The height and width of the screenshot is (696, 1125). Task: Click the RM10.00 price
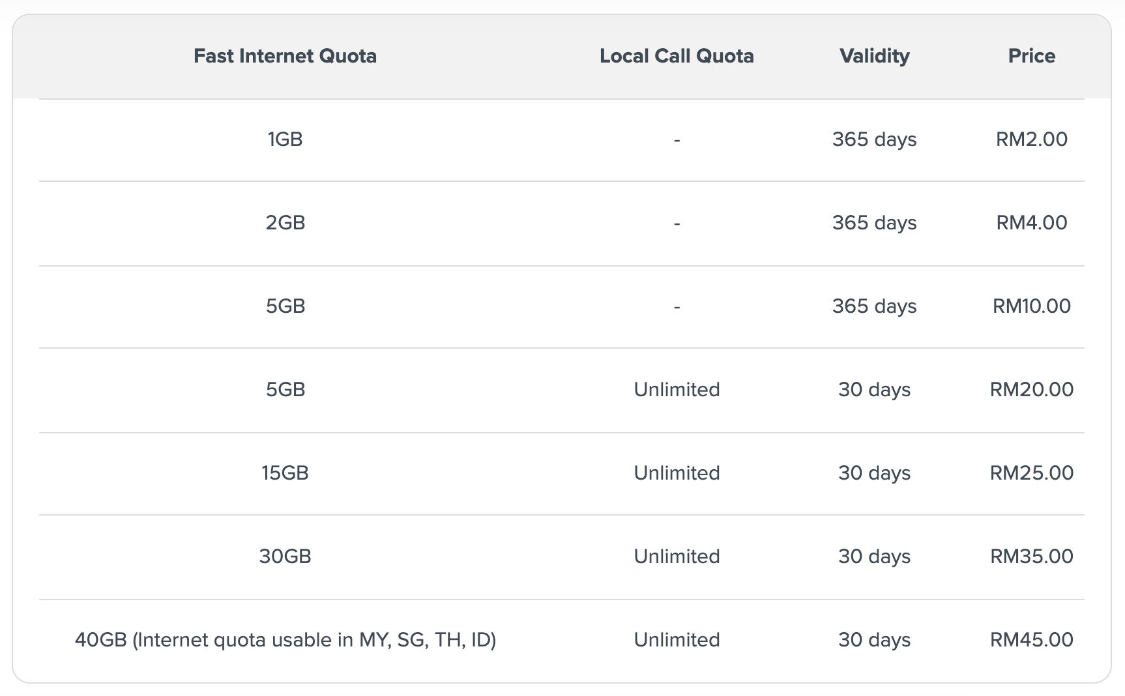(1031, 306)
